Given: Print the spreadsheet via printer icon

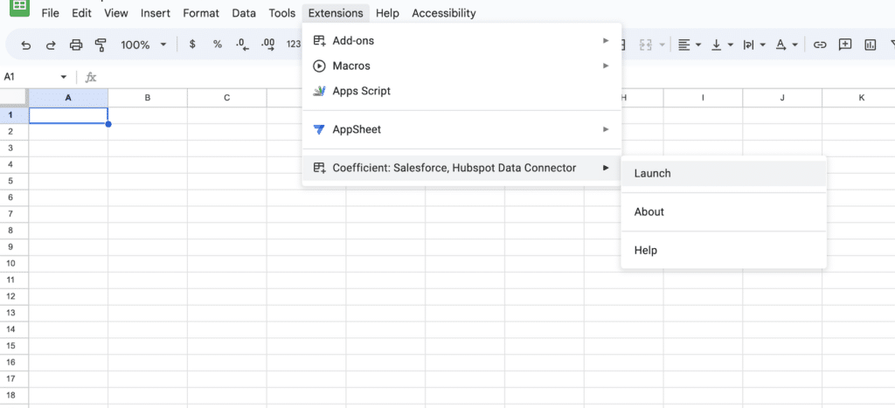Looking at the screenshot, I should (x=76, y=45).
